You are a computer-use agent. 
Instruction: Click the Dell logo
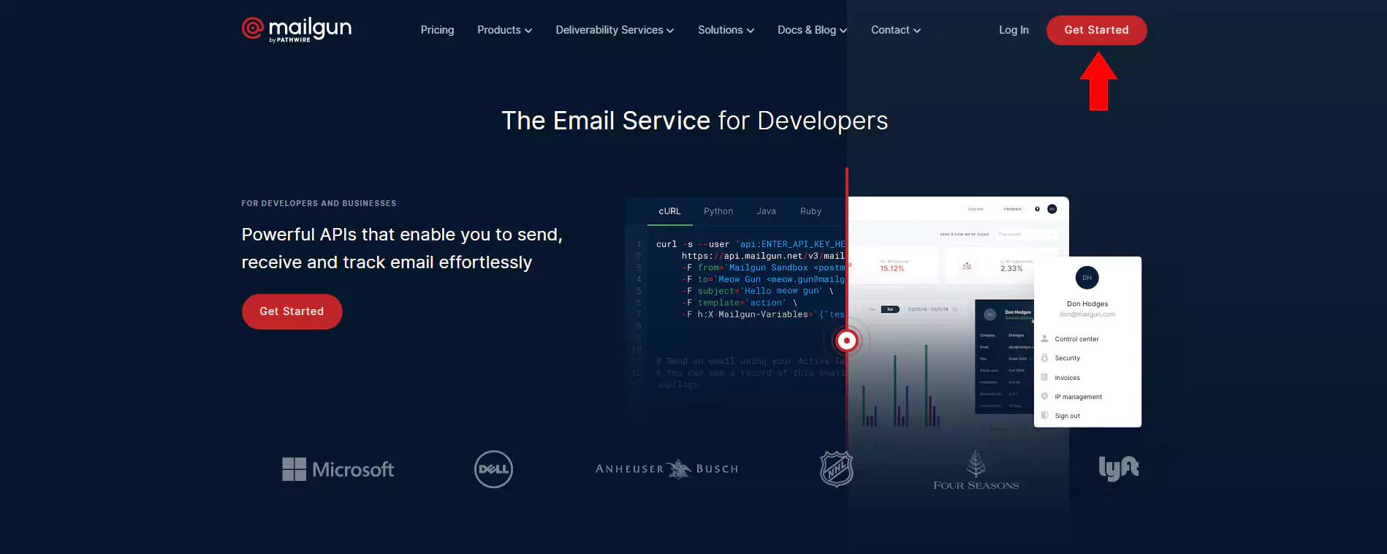(x=493, y=469)
